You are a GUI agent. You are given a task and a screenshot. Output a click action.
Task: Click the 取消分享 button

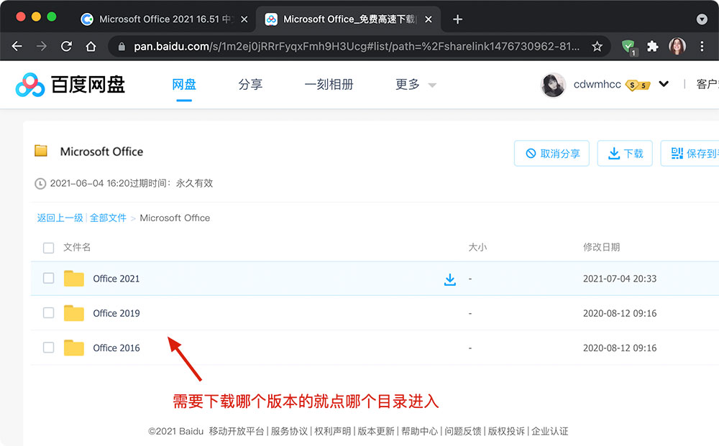click(x=551, y=154)
